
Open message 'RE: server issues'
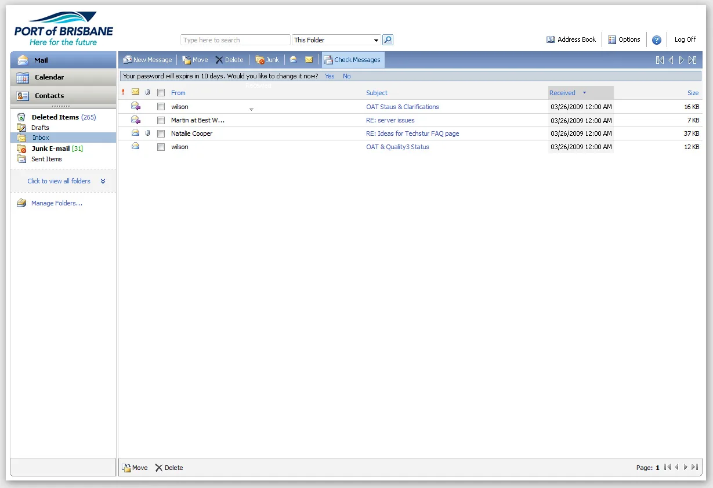390,121
